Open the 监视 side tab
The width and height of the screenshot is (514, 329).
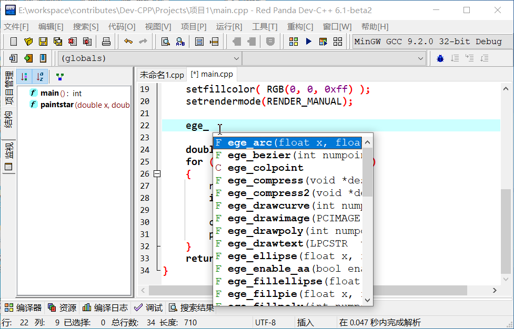coord(9,157)
